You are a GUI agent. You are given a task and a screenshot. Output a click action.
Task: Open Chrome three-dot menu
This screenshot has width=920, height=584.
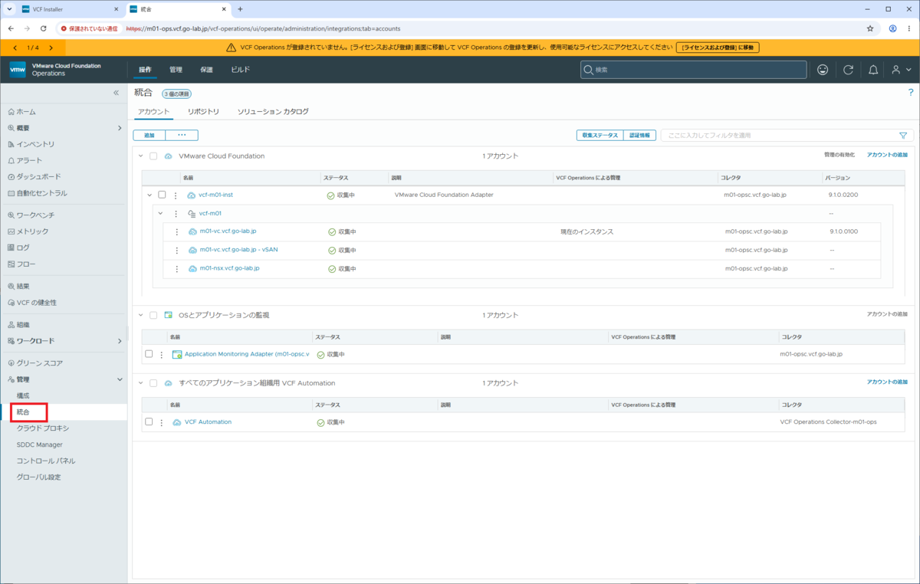tap(910, 28)
